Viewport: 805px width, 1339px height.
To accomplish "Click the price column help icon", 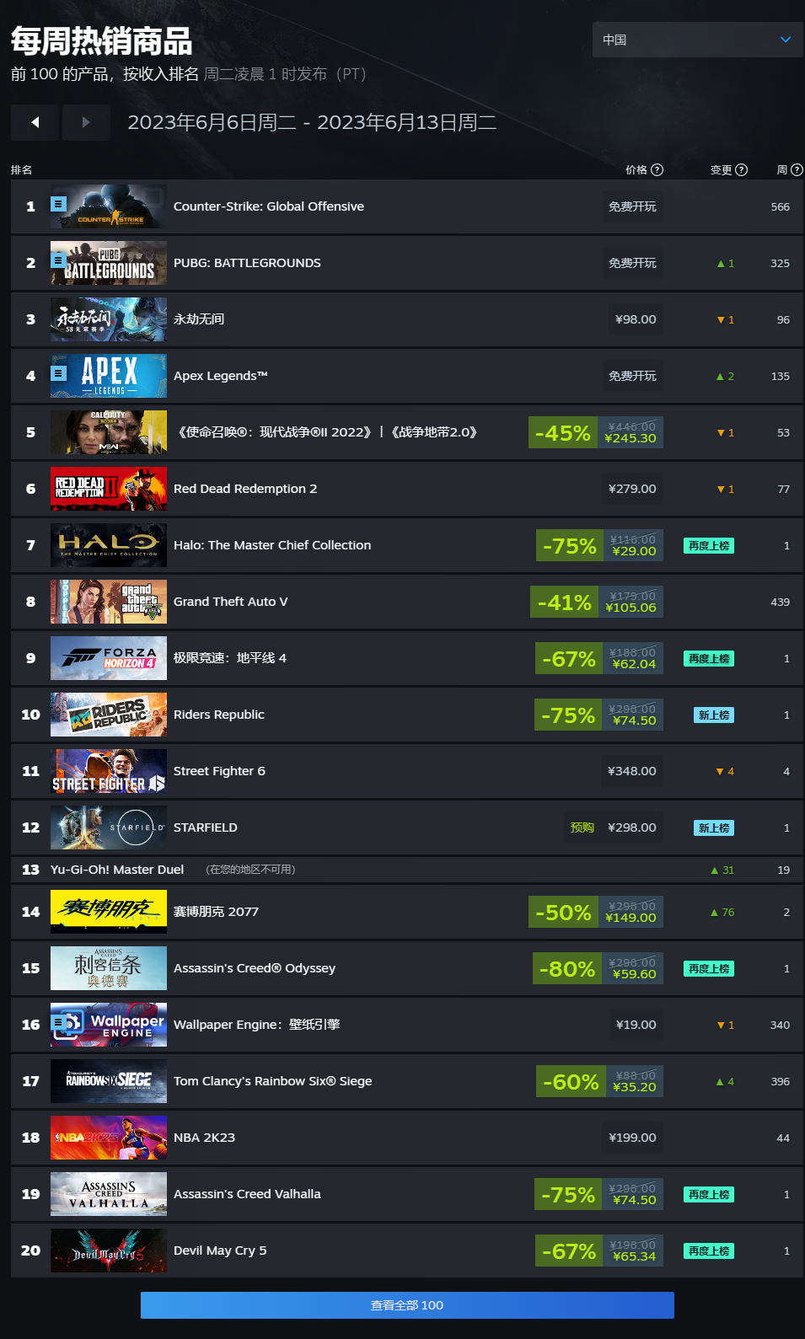I will click(x=657, y=169).
